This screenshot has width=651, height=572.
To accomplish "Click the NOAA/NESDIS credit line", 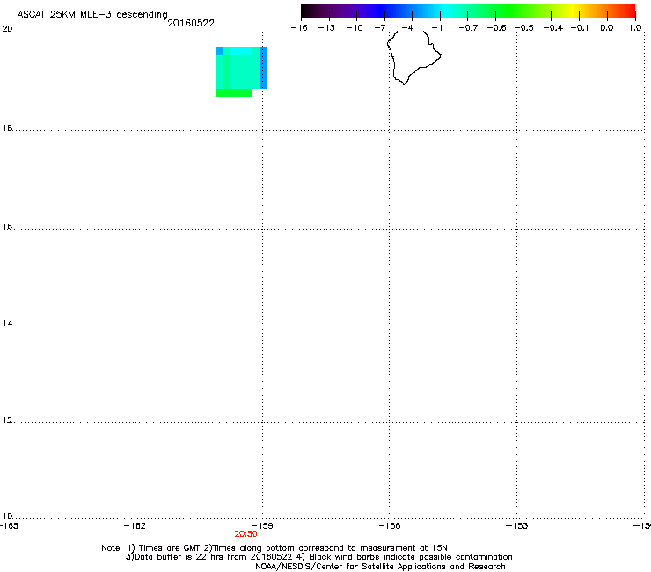I will point(380,567).
